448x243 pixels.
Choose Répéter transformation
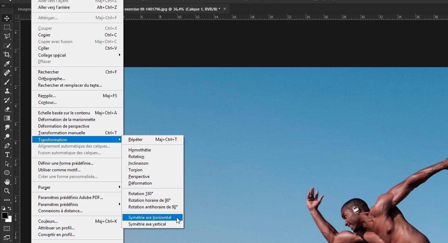153,140
